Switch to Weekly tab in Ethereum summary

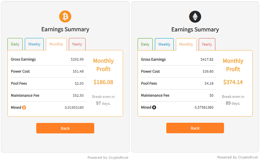[x=164, y=44]
